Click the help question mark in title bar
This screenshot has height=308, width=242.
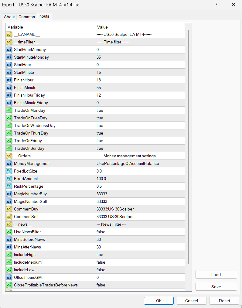pyautogui.click(x=216, y=5)
